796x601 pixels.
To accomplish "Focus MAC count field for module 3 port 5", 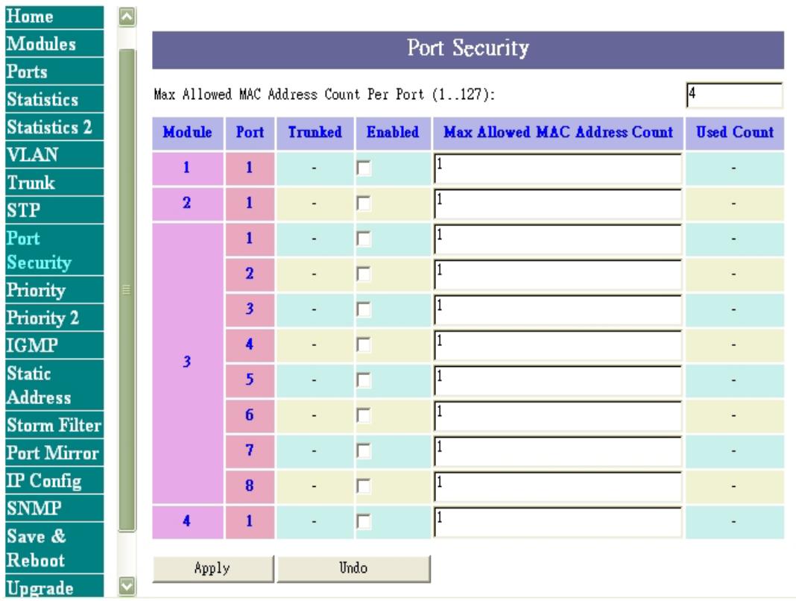I will 558,380.
